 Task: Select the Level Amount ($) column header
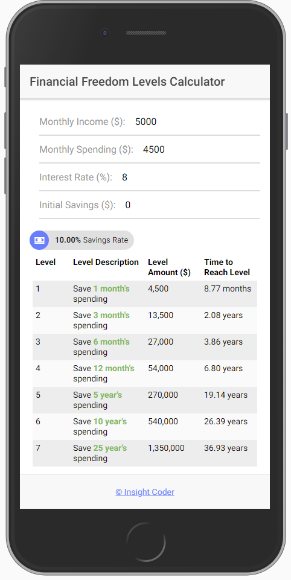coord(169,267)
